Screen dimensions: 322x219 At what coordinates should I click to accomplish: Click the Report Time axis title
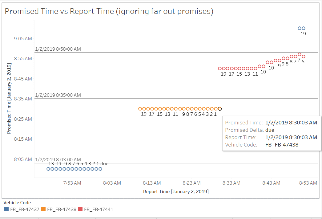177,192
